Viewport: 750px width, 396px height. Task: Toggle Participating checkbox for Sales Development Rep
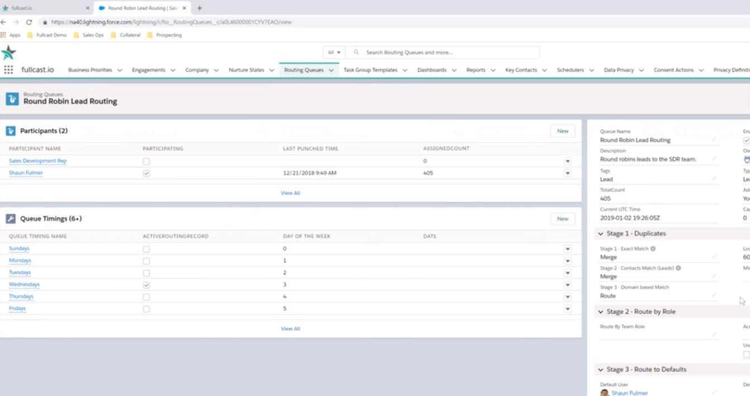tap(146, 161)
